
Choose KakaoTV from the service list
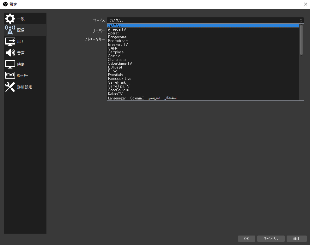pos(115,94)
